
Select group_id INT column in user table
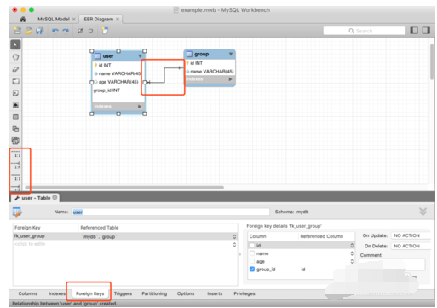tap(106, 90)
